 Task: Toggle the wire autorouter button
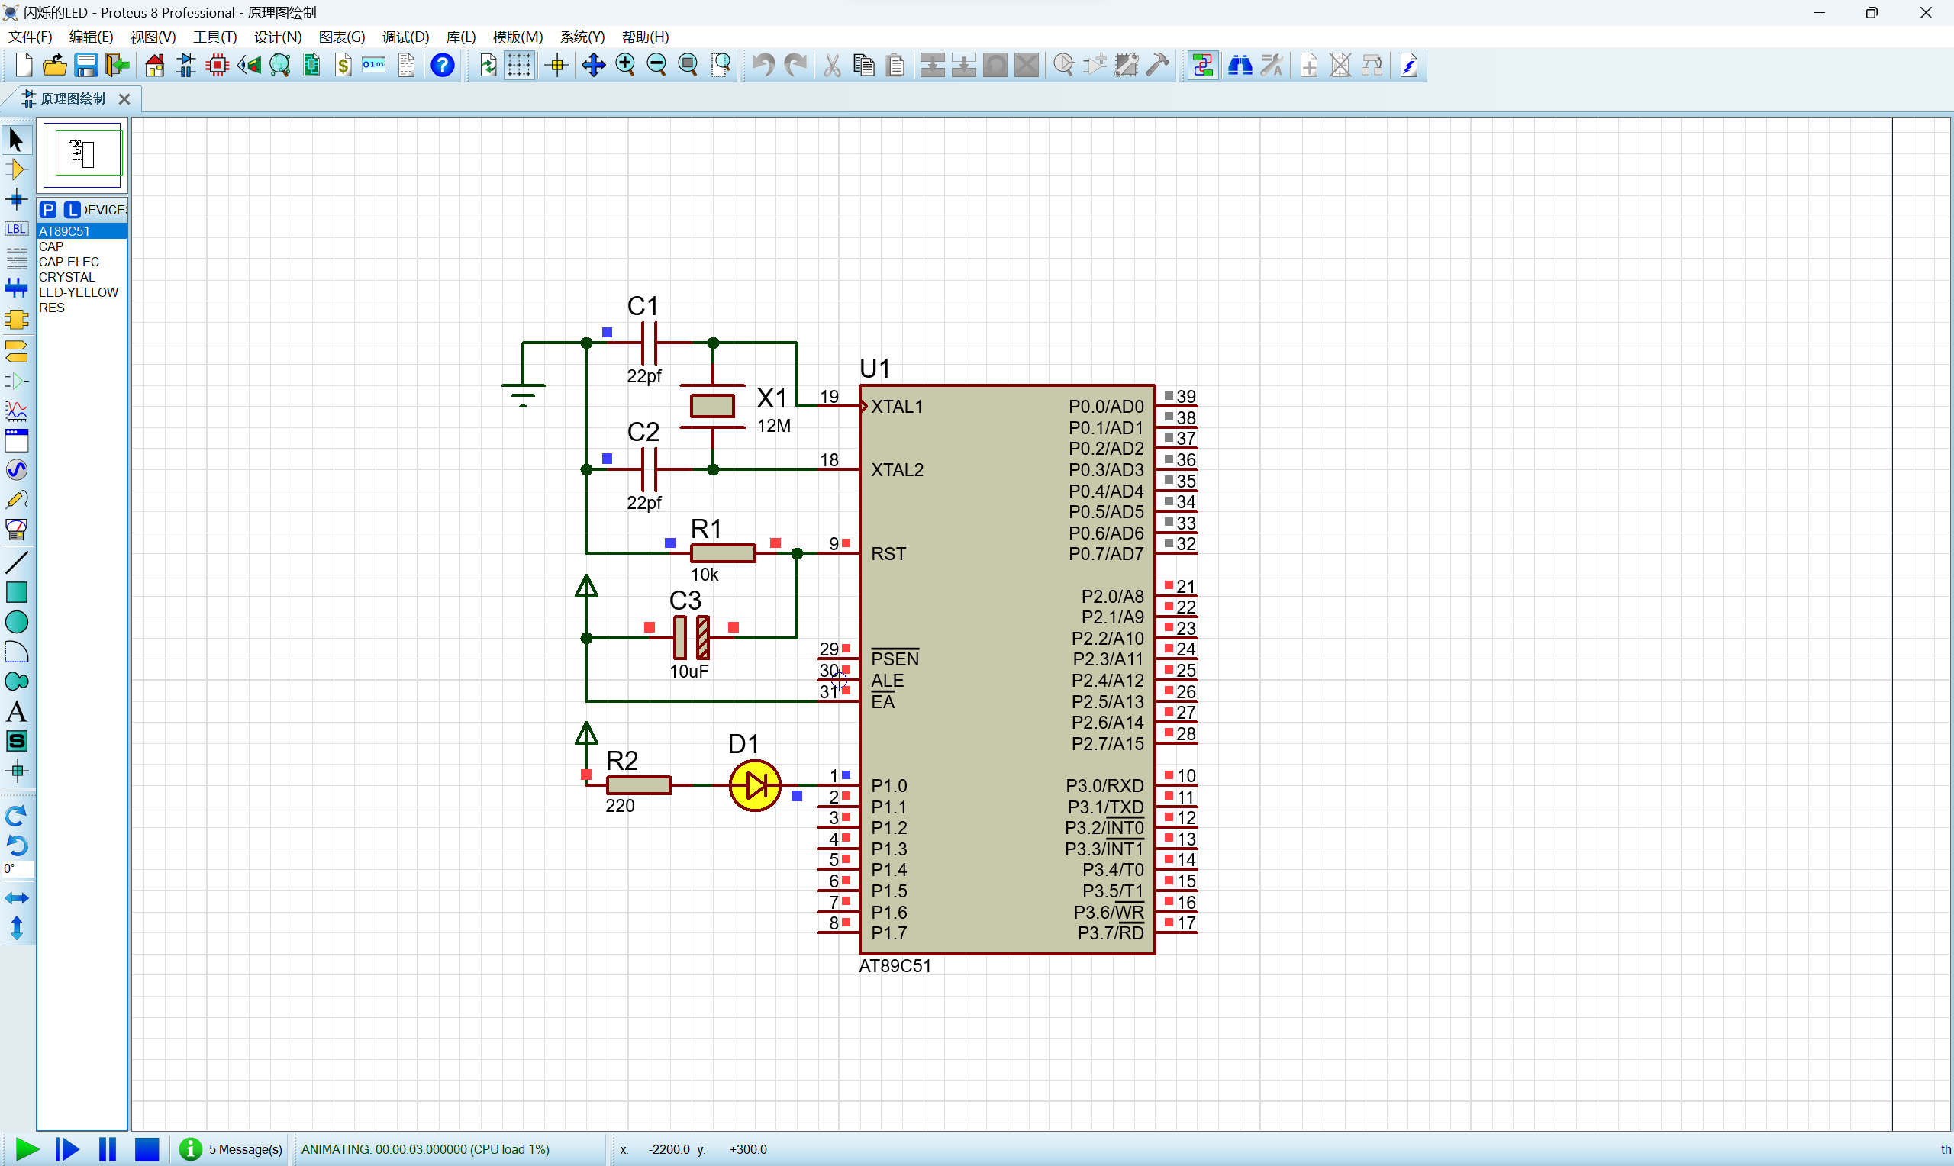[x=1202, y=65]
